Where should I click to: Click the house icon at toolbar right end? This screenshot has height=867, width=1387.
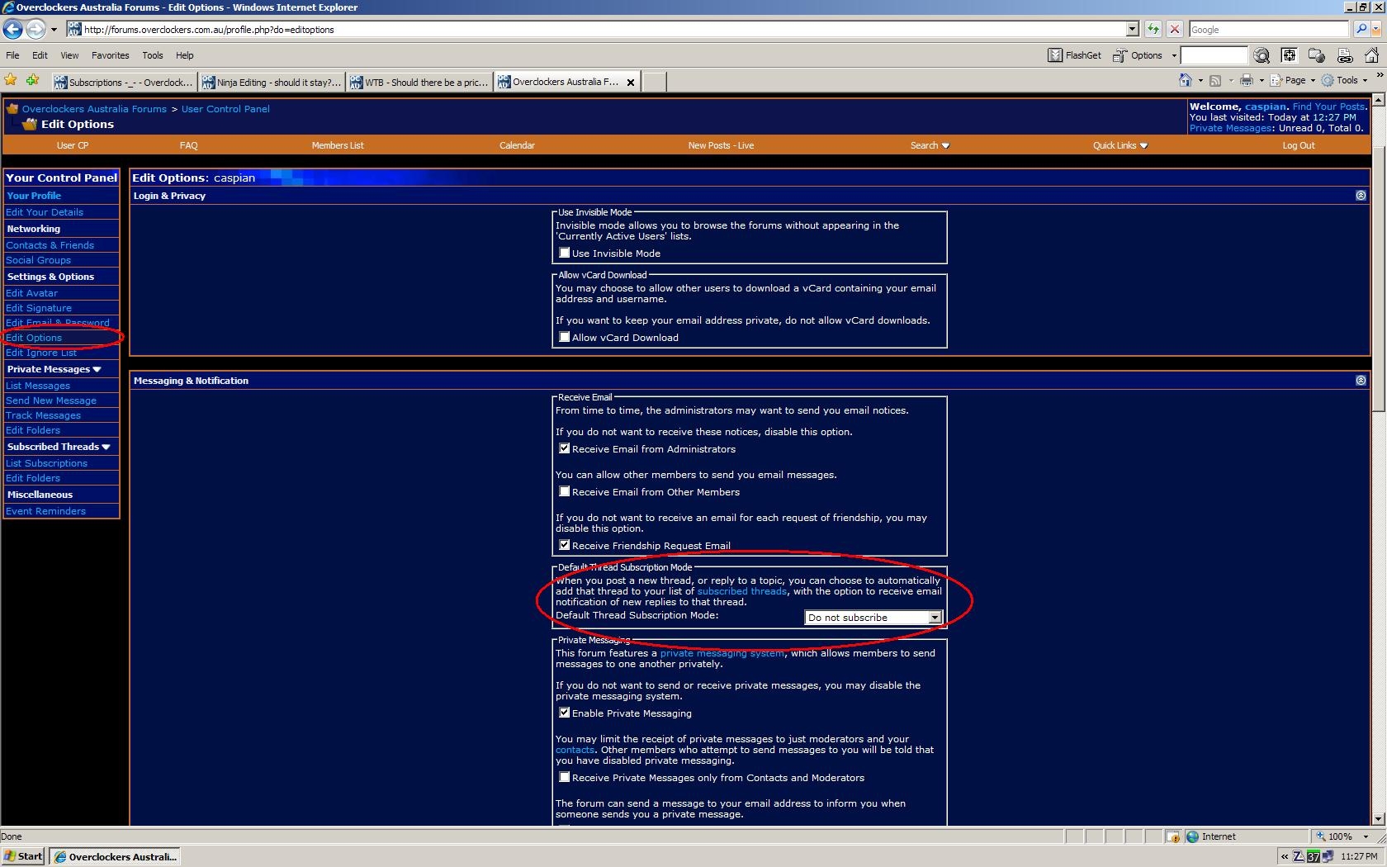pos(1371,55)
